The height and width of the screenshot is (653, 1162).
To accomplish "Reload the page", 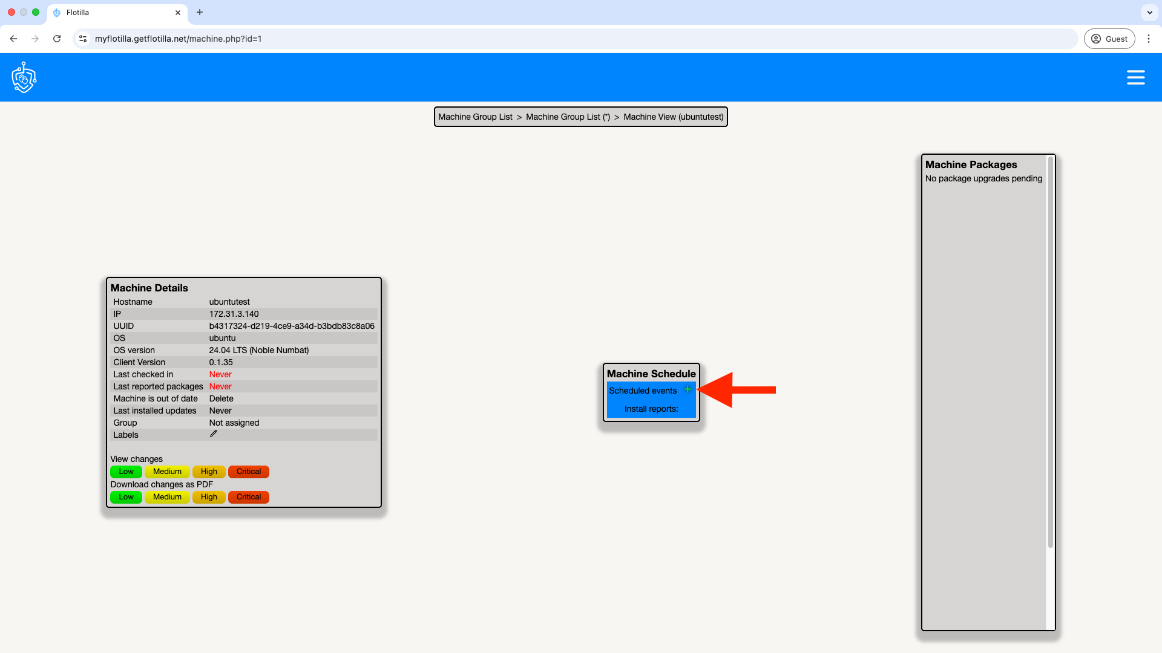I will pos(57,39).
